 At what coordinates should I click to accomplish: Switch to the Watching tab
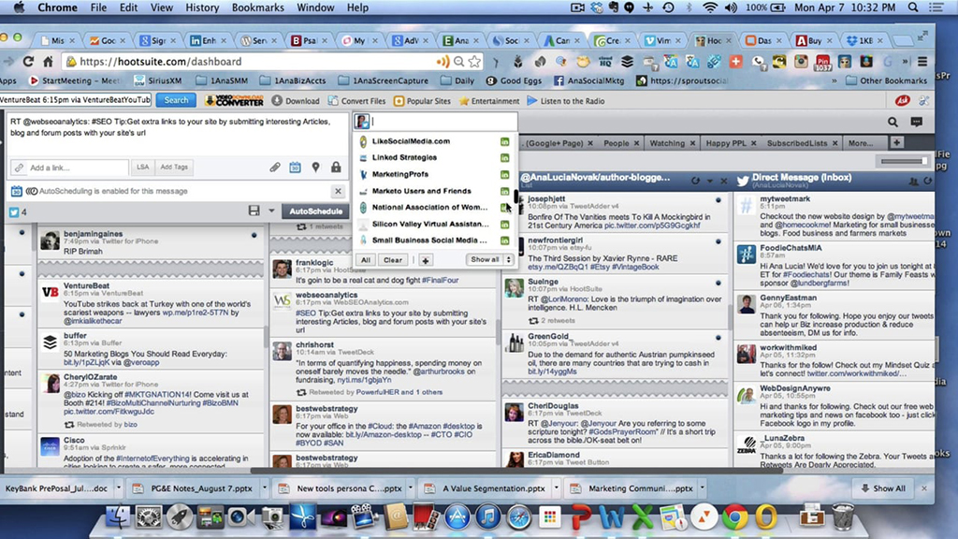pyautogui.click(x=667, y=143)
